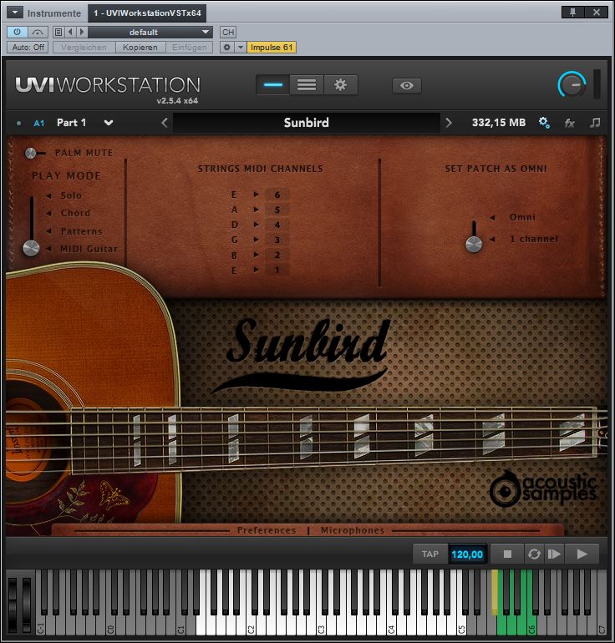615x643 pixels.
Task: Expand the arrow beside the gear icon
Action: pyautogui.click(x=241, y=47)
